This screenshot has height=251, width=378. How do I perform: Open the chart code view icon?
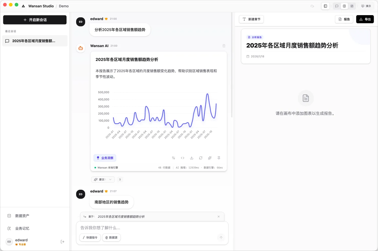182,158
